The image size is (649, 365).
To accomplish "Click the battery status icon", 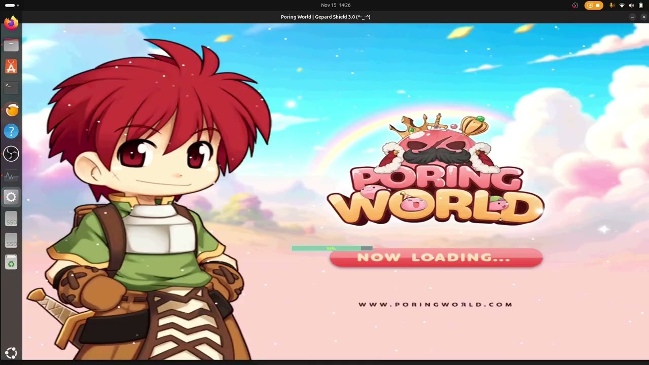I will pos(641,6).
